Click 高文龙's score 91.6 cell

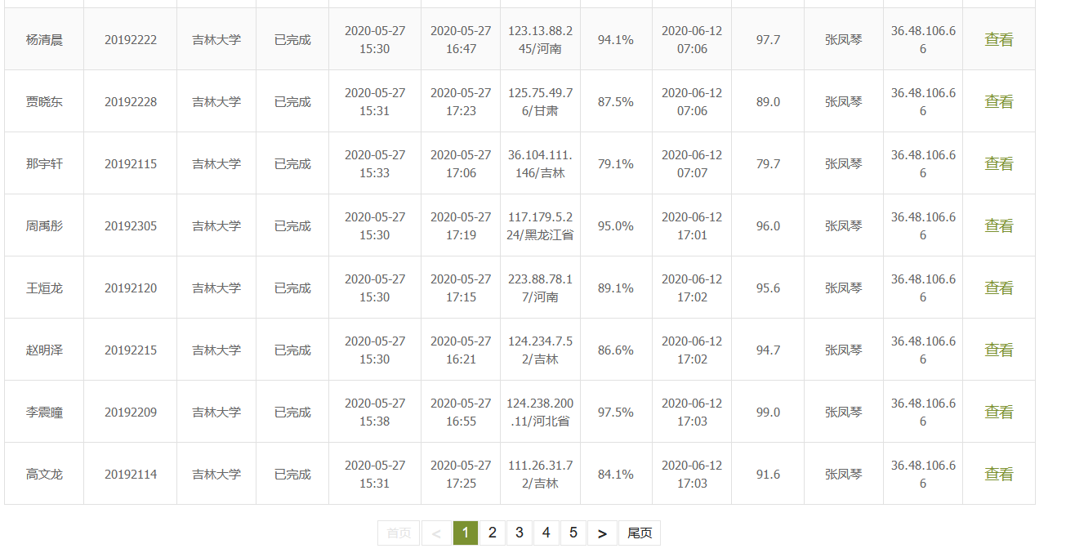point(768,474)
